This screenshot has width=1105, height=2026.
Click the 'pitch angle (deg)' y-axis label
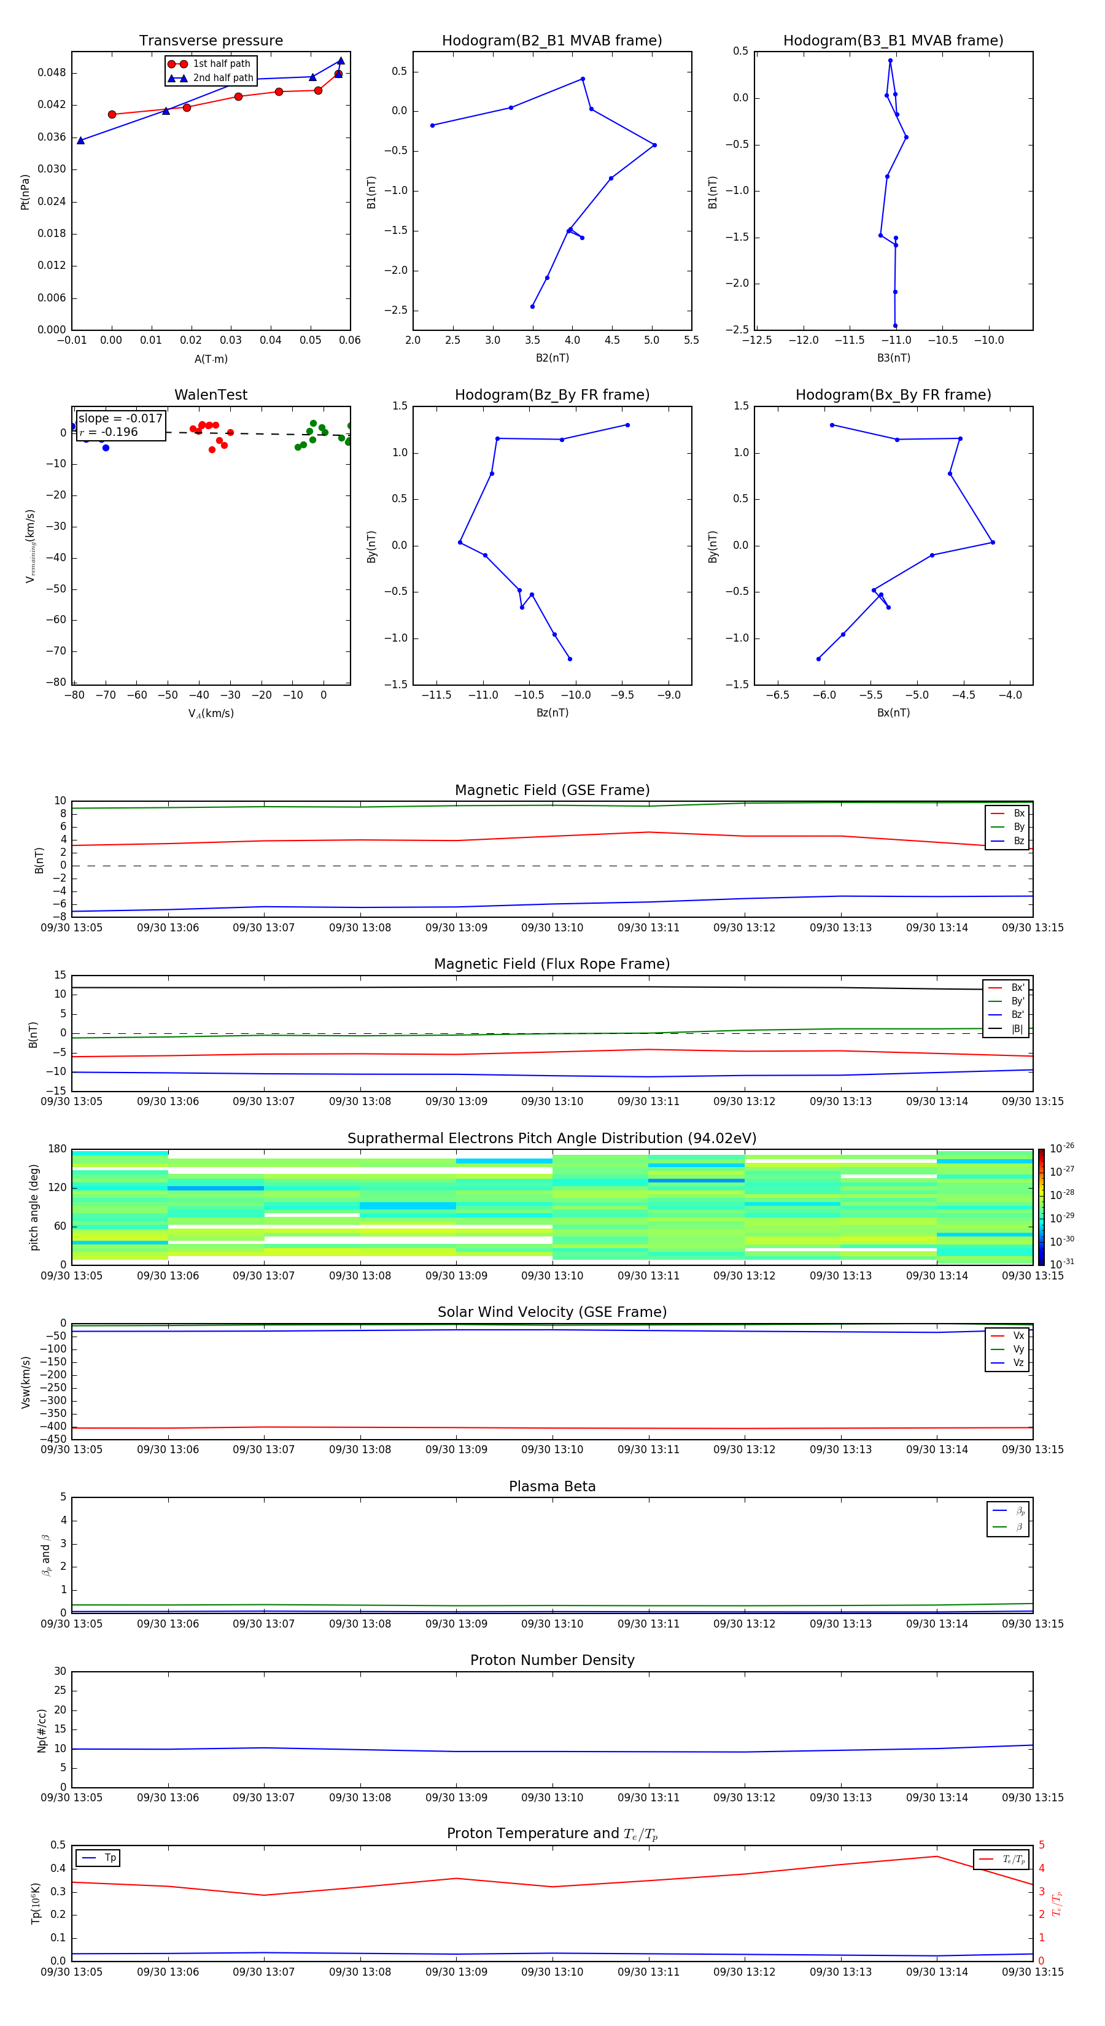[34, 1207]
